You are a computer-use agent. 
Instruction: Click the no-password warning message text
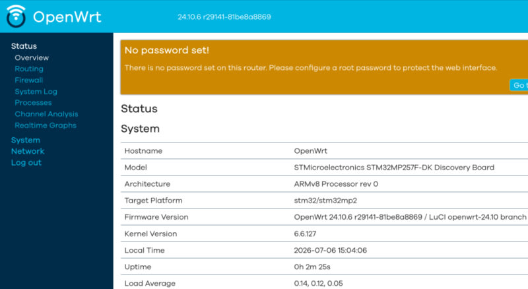point(310,68)
